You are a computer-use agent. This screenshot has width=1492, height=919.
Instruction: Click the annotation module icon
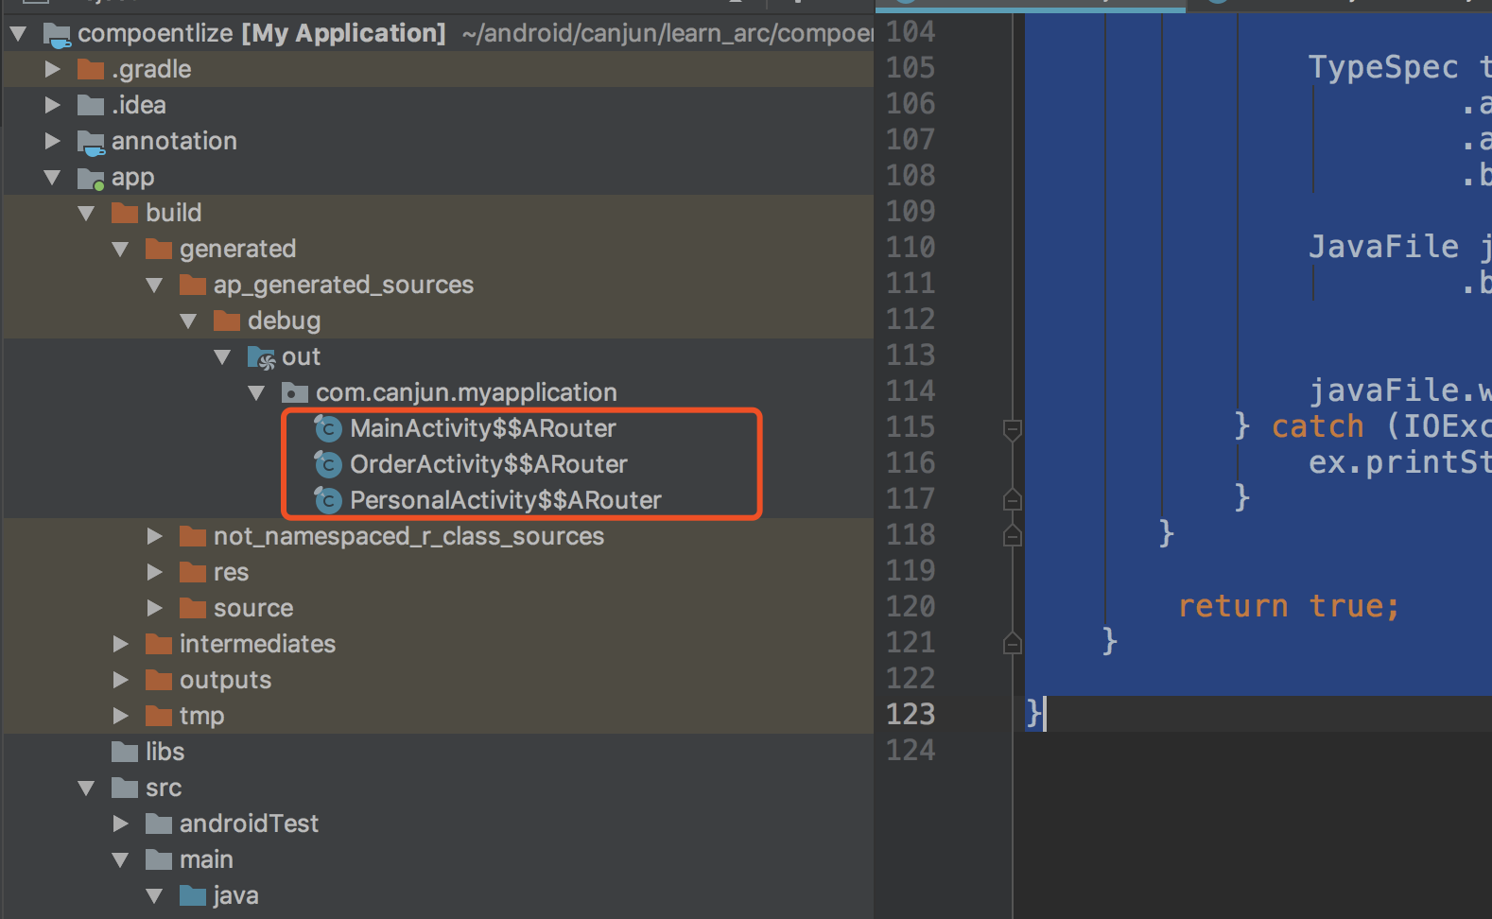pos(91,144)
